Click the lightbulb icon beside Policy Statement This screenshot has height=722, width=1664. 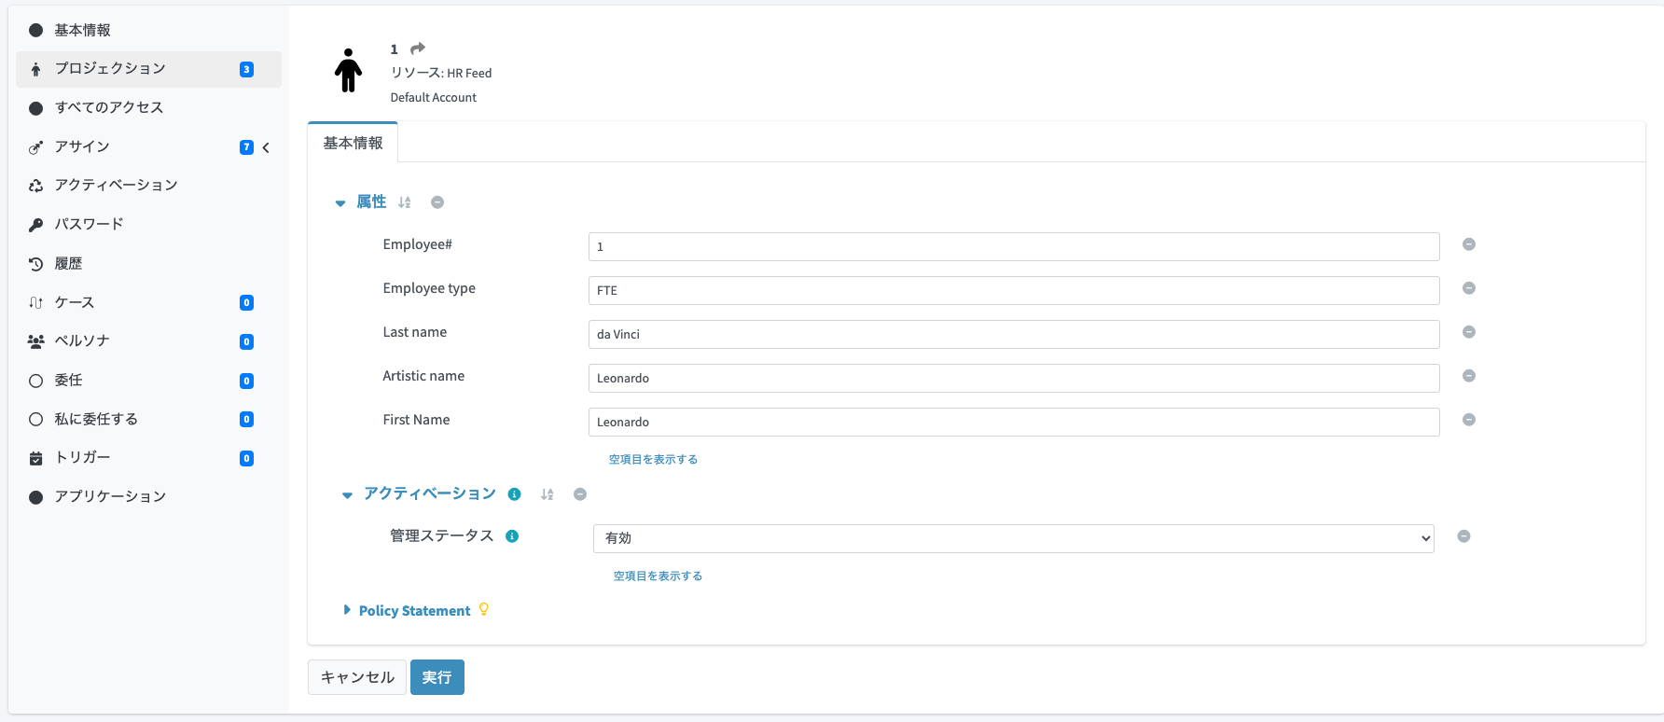484,609
